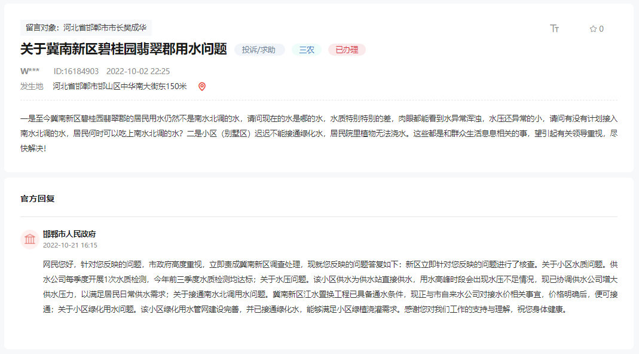The image size is (639, 354).
Task: Click the username W***
Action: [x=30, y=71]
